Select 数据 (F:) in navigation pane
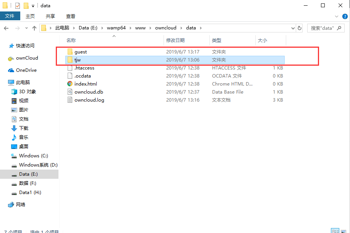Image resolution: width=350 pixels, height=233 pixels. (29, 183)
